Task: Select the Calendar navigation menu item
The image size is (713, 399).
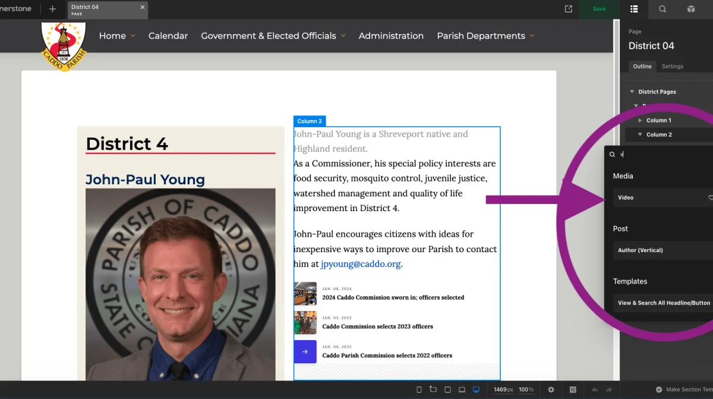Action: [x=168, y=36]
